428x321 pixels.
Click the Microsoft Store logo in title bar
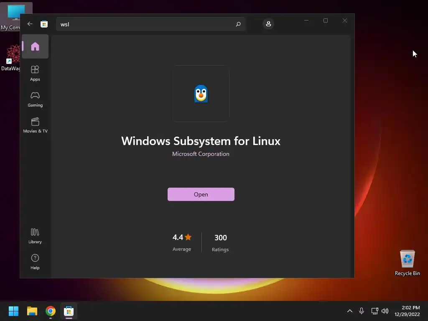[44, 24]
